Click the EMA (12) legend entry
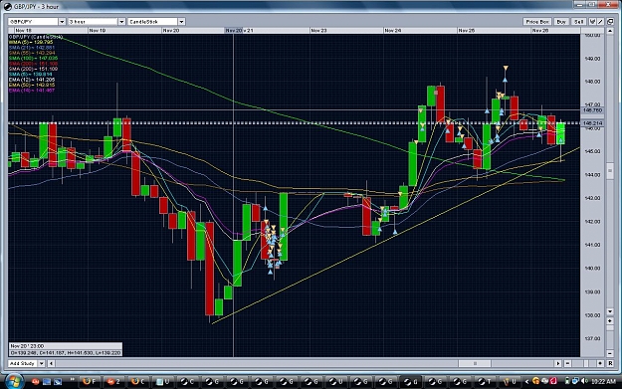 click(x=32, y=80)
